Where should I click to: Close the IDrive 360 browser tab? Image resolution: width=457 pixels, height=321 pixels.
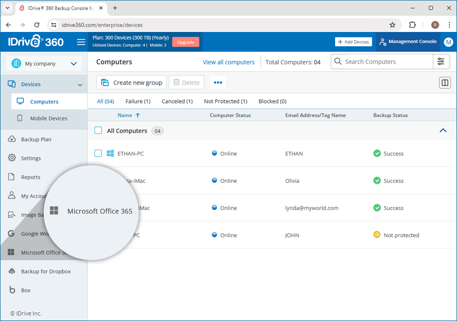point(101,8)
